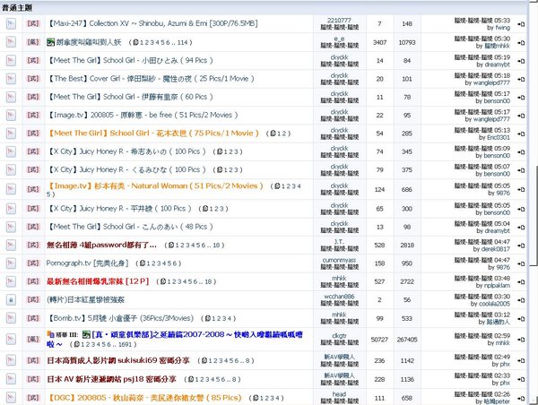
Task: Click multi-page icon in School Girl 75 Pics row
Action: click(x=273, y=134)
